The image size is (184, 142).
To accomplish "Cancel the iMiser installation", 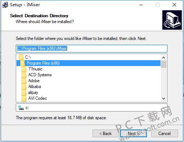I will (165, 134).
